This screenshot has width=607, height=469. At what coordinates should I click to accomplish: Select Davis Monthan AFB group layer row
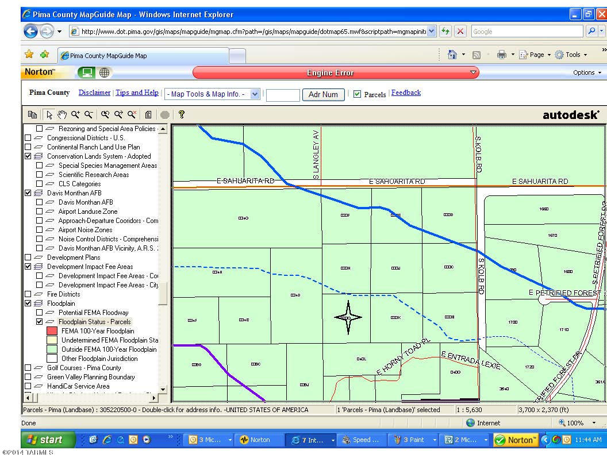(74, 193)
